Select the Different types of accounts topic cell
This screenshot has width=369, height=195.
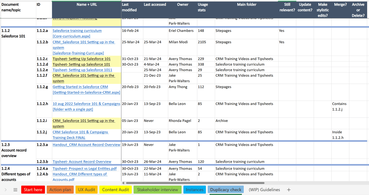[x=18, y=174]
